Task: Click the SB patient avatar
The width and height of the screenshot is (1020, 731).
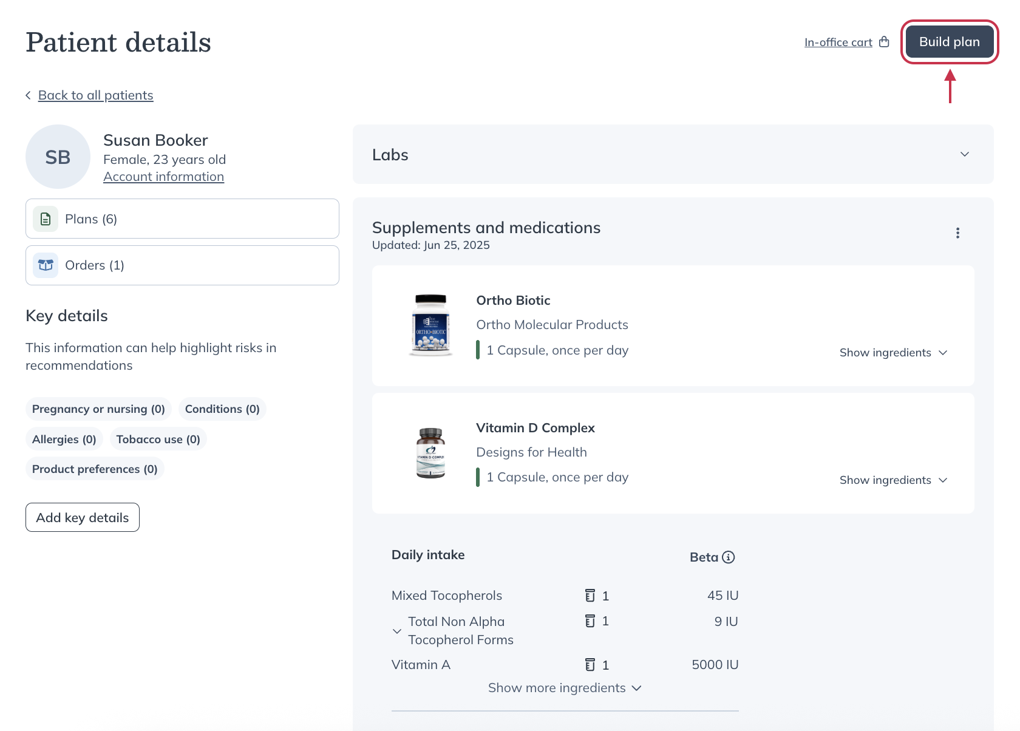Action: coord(58,157)
